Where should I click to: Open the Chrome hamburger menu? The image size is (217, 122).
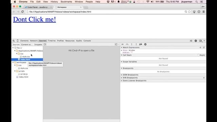click(203, 12)
